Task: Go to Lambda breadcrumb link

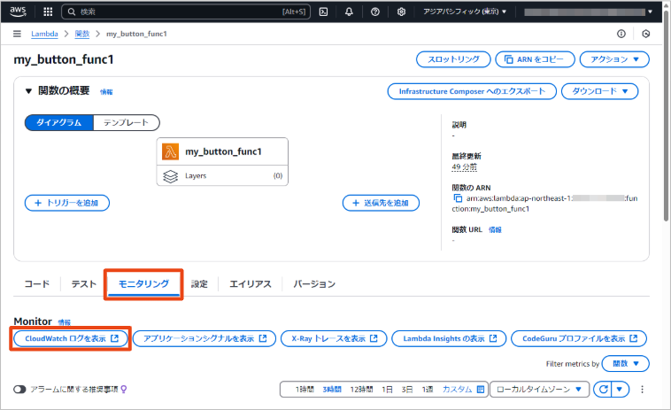Action: pyautogui.click(x=44, y=34)
